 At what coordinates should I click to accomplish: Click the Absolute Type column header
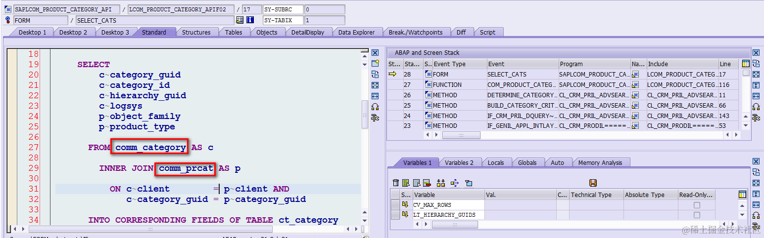coord(650,195)
